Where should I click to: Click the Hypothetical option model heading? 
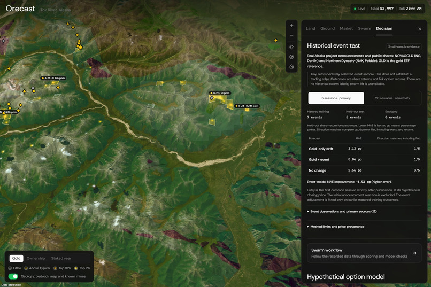click(x=345, y=277)
